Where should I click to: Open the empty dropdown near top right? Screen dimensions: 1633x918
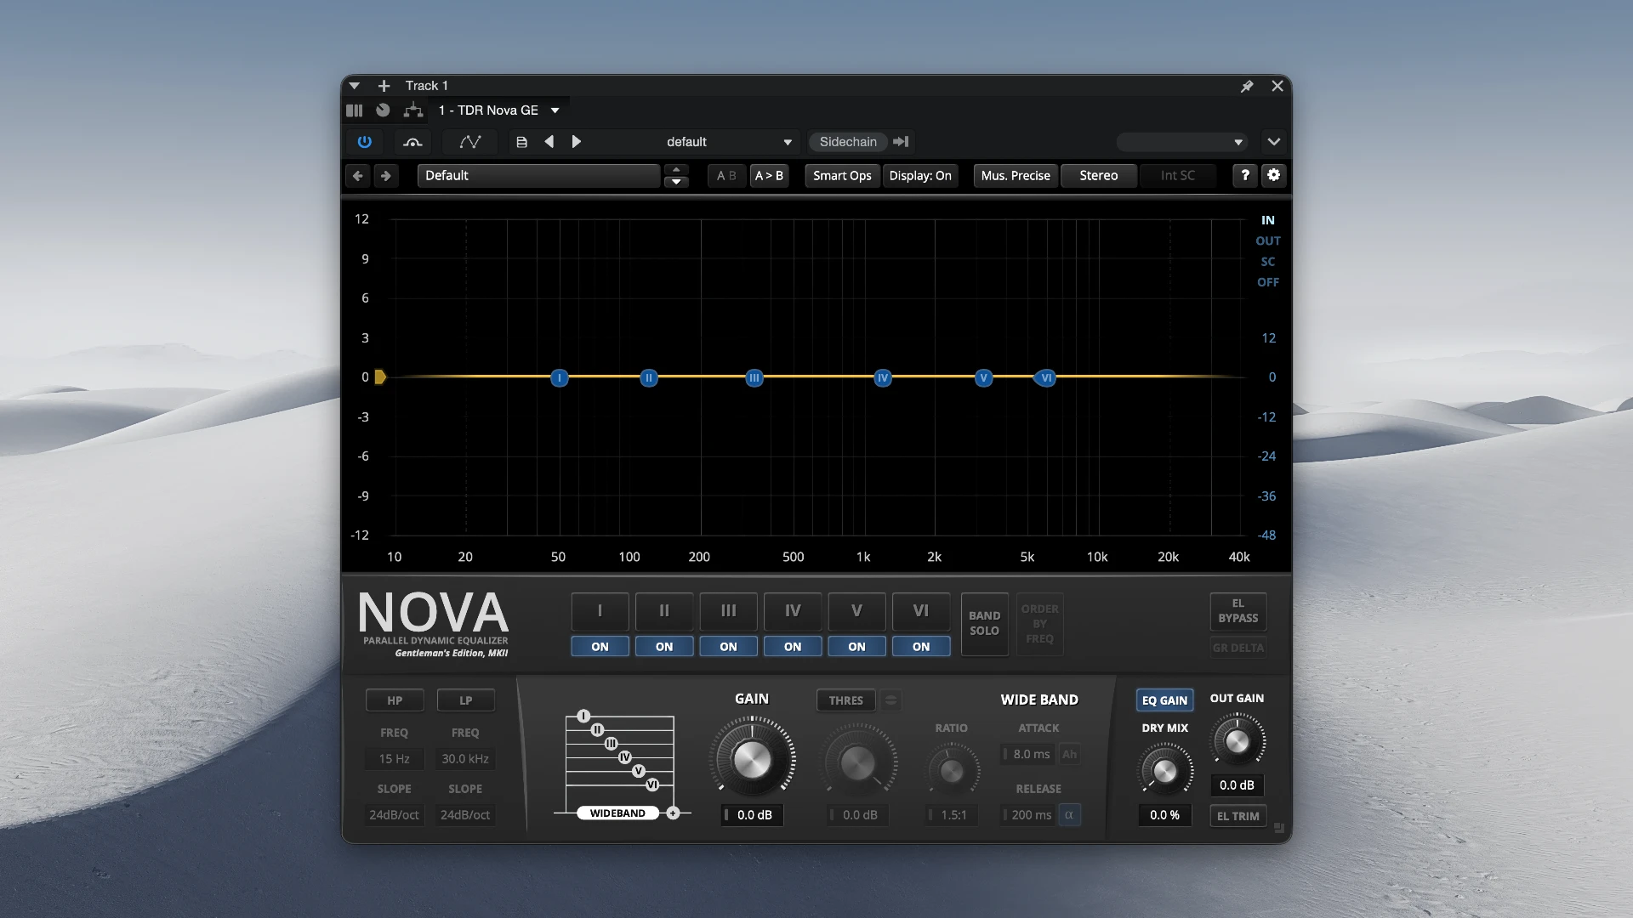click(1182, 142)
